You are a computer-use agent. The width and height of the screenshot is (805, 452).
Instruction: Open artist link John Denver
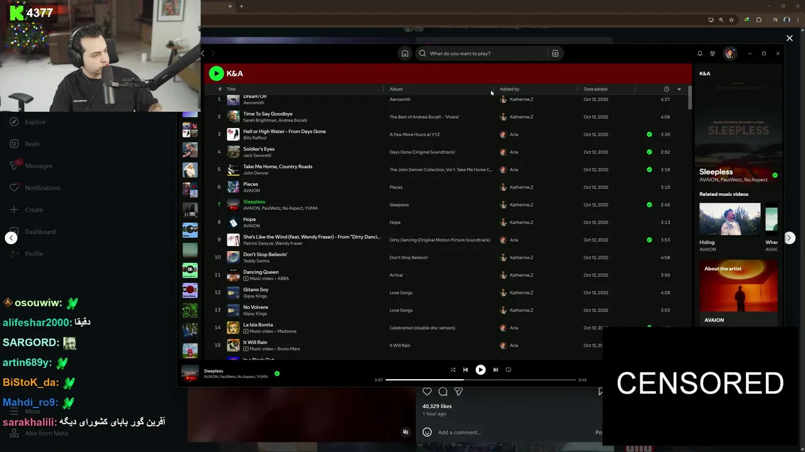click(x=255, y=173)
